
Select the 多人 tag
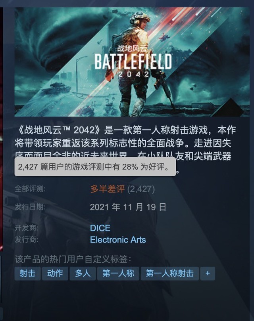point(83,273)
